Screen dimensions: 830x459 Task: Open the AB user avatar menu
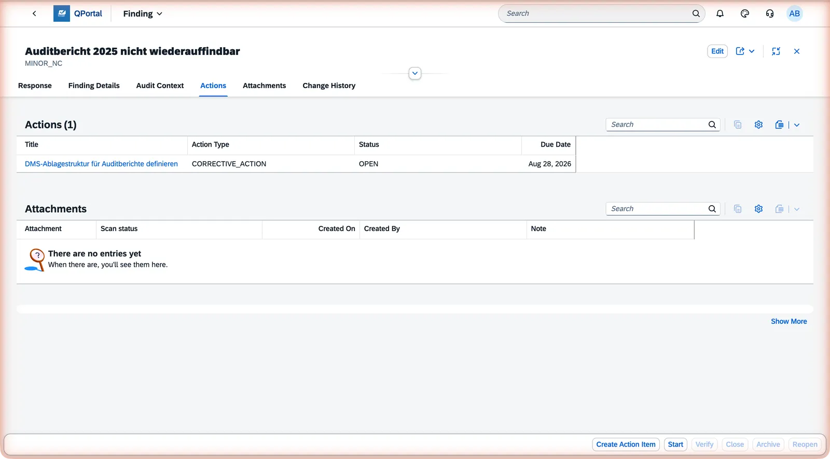(x=795, y=13)
